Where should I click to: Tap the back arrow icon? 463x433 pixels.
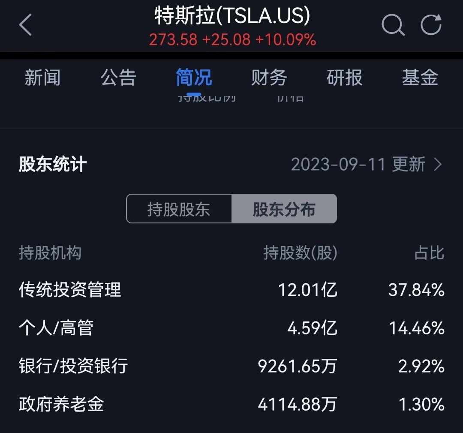[26, 24]
